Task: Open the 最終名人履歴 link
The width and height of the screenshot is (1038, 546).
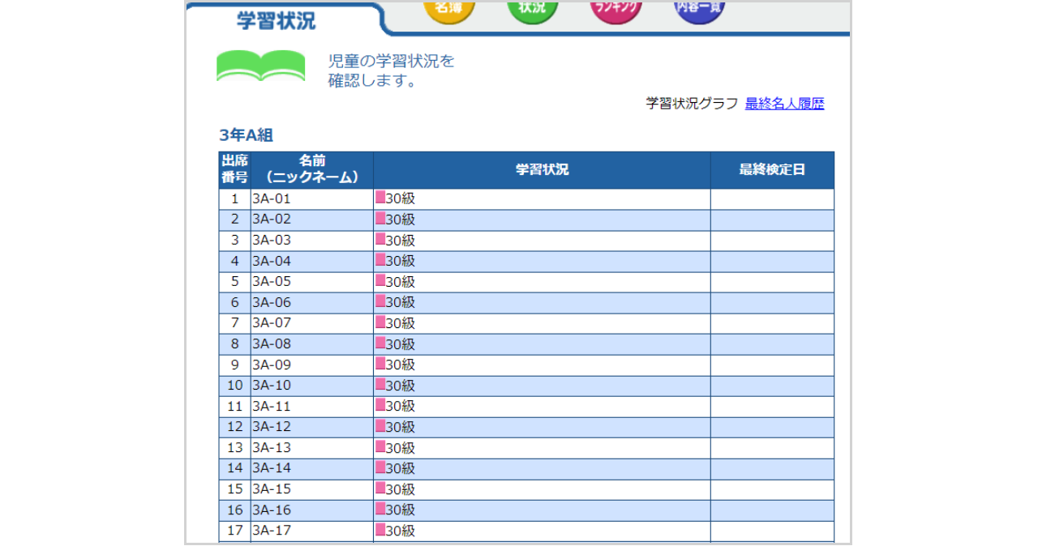Action: (784, 104)
